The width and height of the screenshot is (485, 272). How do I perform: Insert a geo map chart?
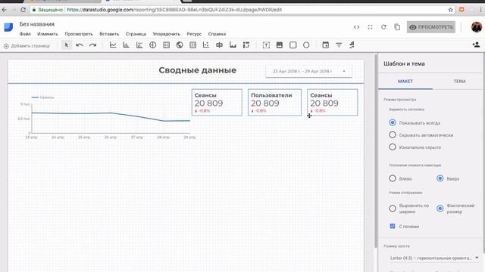[180, 45]
